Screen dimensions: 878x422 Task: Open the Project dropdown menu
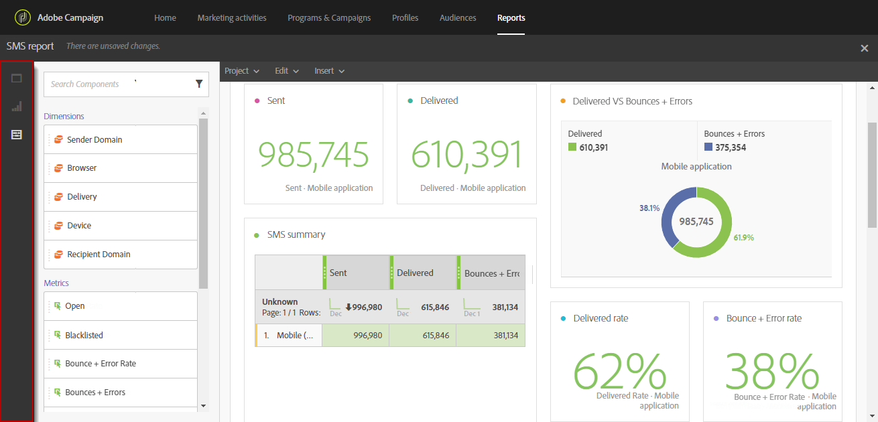coord(242,71)
